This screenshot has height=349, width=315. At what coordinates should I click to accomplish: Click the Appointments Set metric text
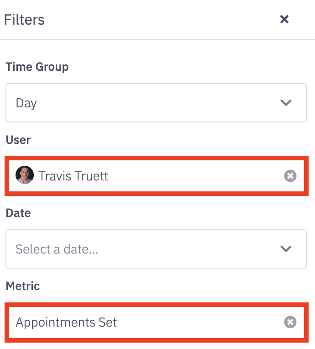coord(66,323)
